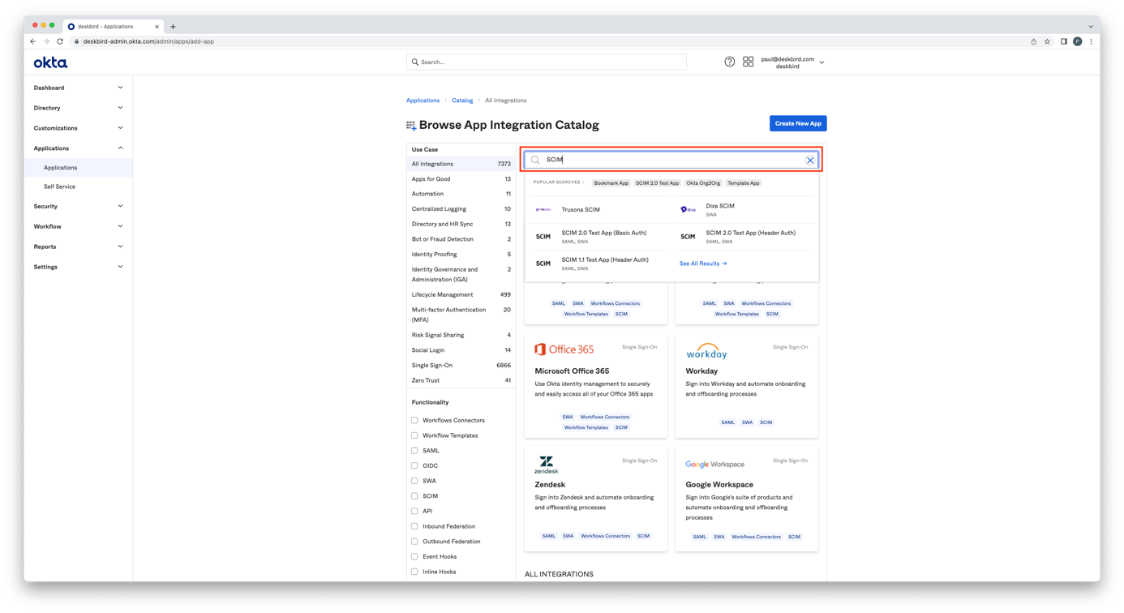Open the paul@deskbird.com account dropdown

[791, 62]
